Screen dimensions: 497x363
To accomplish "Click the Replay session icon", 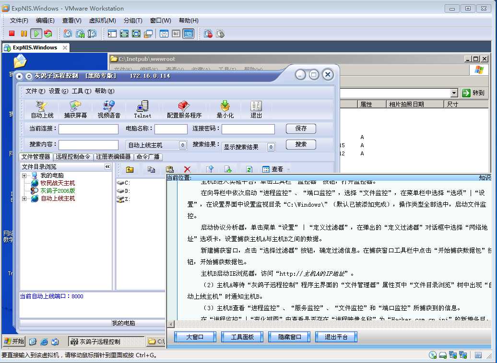I will click(x=220, y=33).
